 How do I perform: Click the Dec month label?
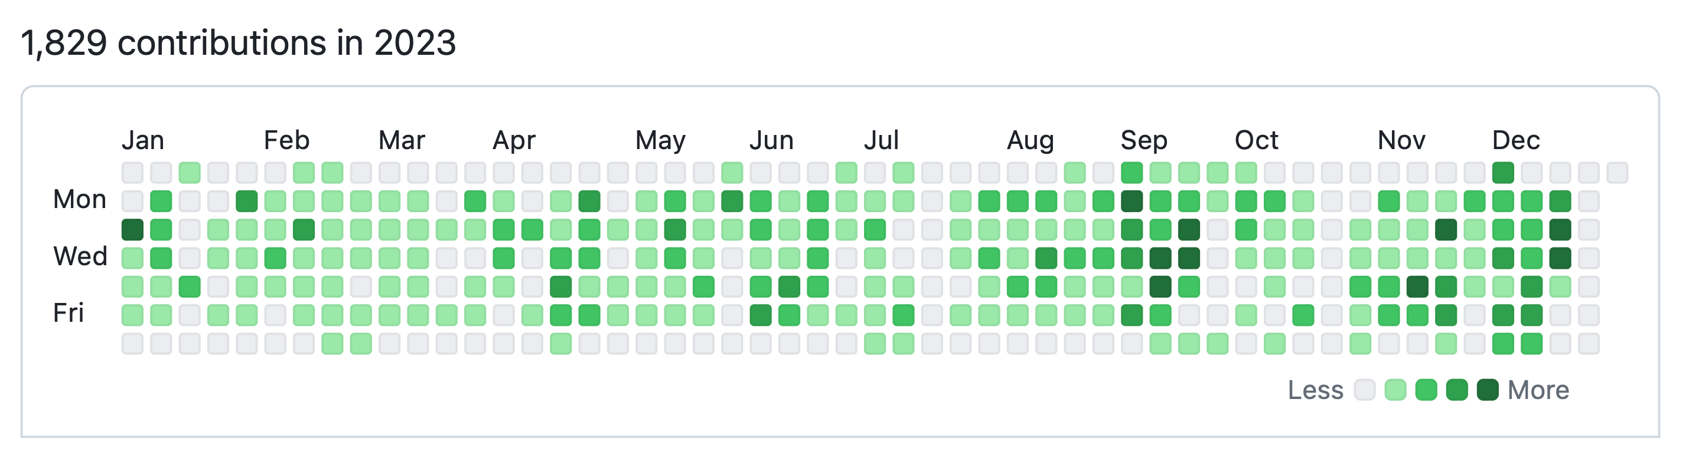coord(1516,140)
